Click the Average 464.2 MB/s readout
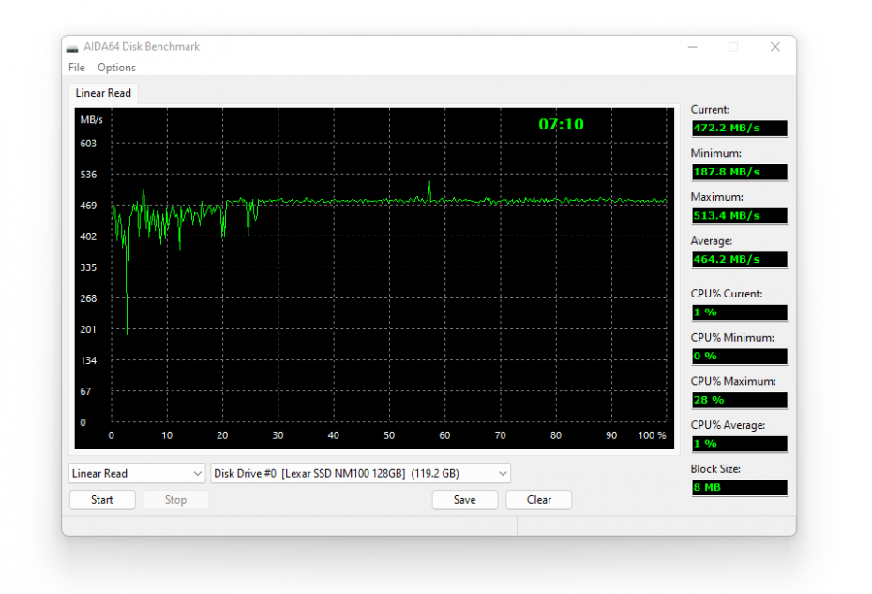 click(x=739, y=260)
